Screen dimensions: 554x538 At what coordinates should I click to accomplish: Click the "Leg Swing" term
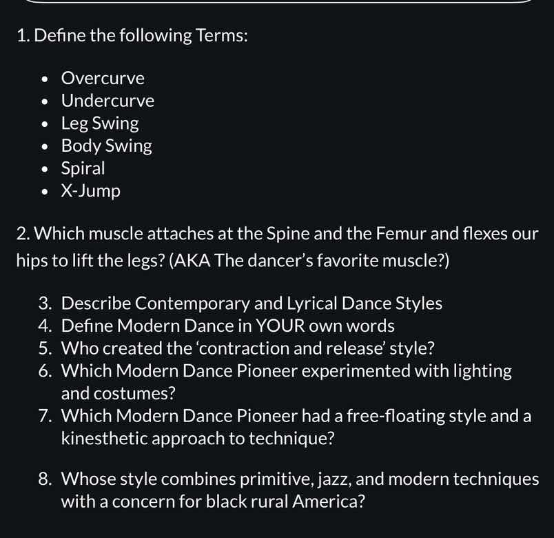[x=100, y=123]
